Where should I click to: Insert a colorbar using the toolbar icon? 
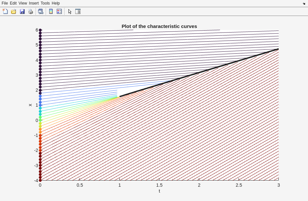[51, 11]
